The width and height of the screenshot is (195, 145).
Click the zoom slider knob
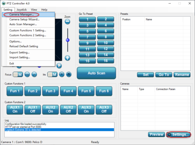[68, 40]
